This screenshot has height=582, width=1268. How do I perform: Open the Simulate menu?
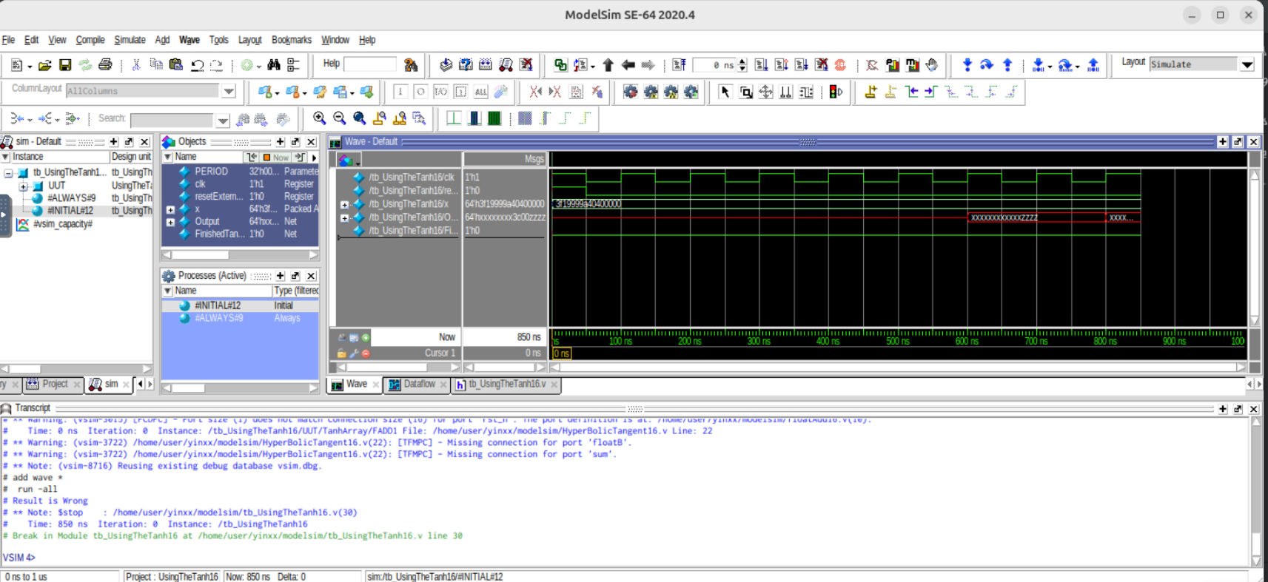tap(130, 40)
